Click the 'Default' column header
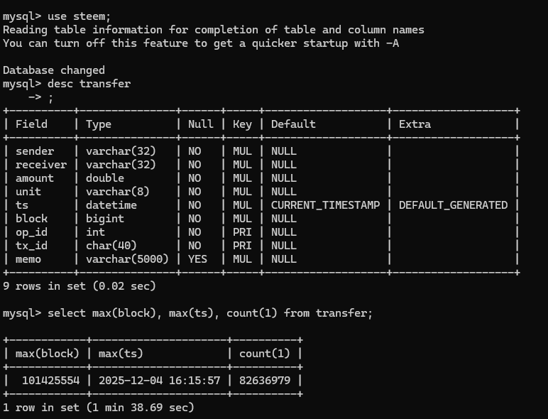Image resolution: width=548 pixels, height=419 pixels. (x=293, y=124)
